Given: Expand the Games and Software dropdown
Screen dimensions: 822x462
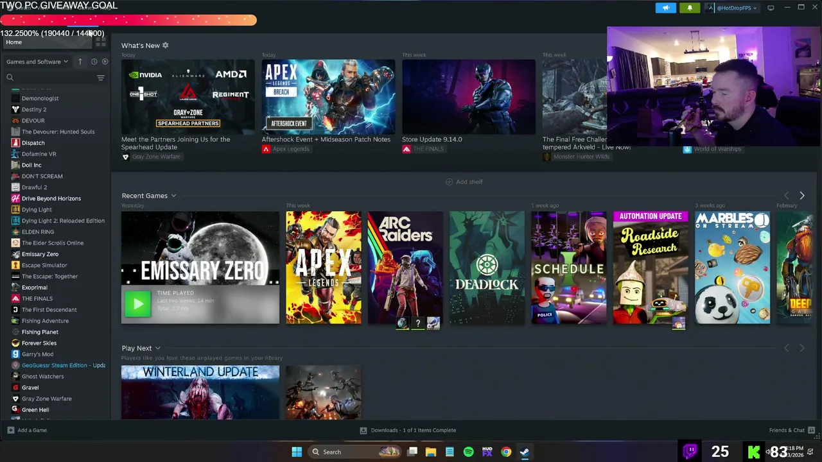Looking at the screenshot, I should 37,62.
